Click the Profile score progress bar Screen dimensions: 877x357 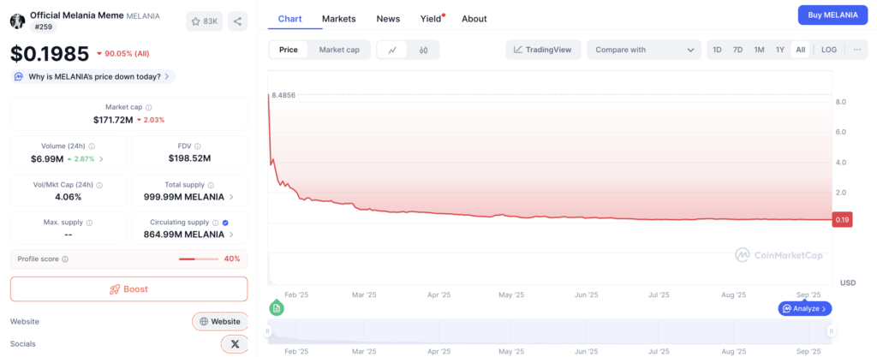pyautogui.click(x=199, y=259)
